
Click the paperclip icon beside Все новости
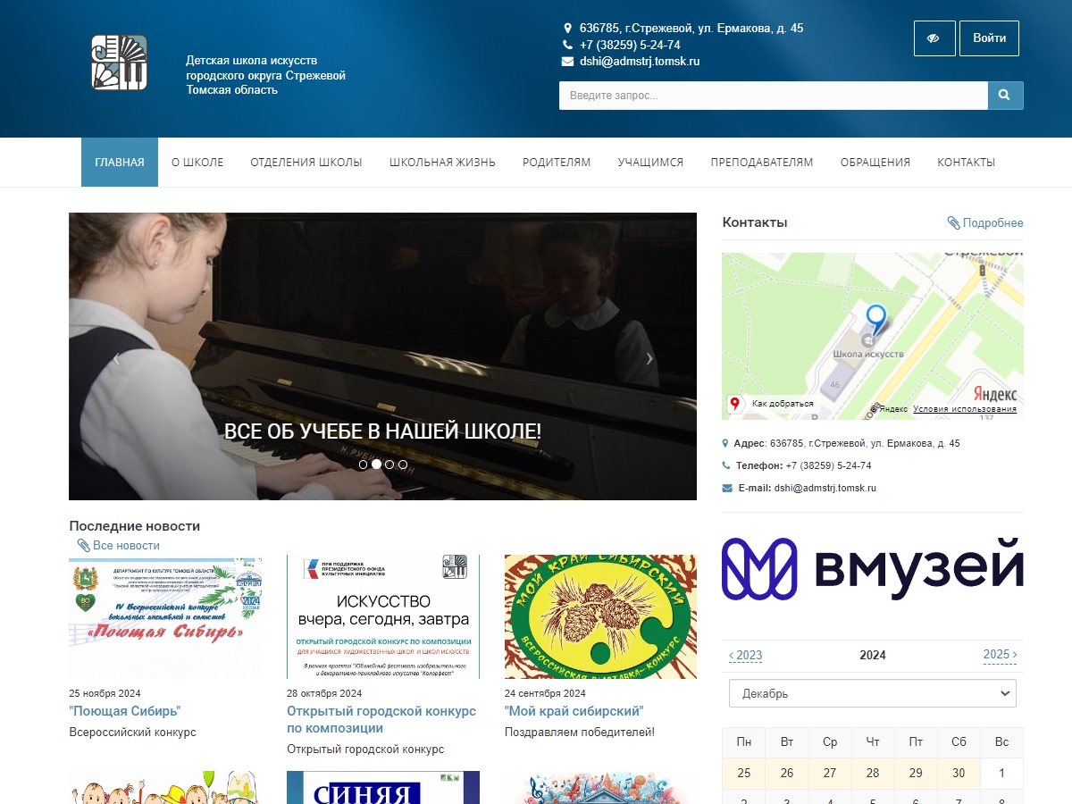[x=84, y=546]
